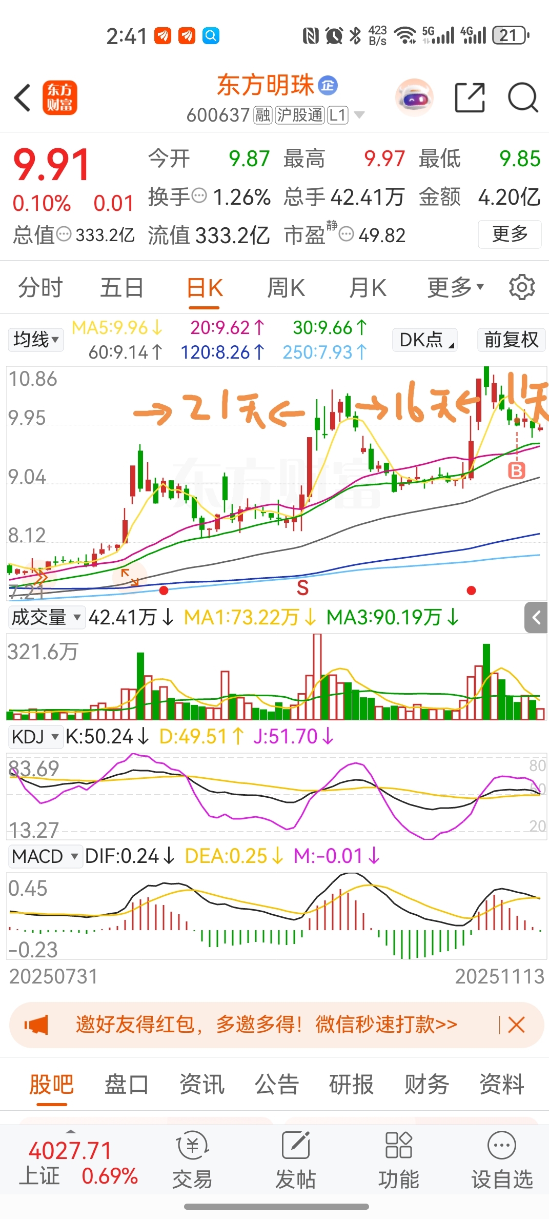Screen dimensions: 549x1219
Task: Switch to the 五日 chart tab
Action: (x=121, y=287)
